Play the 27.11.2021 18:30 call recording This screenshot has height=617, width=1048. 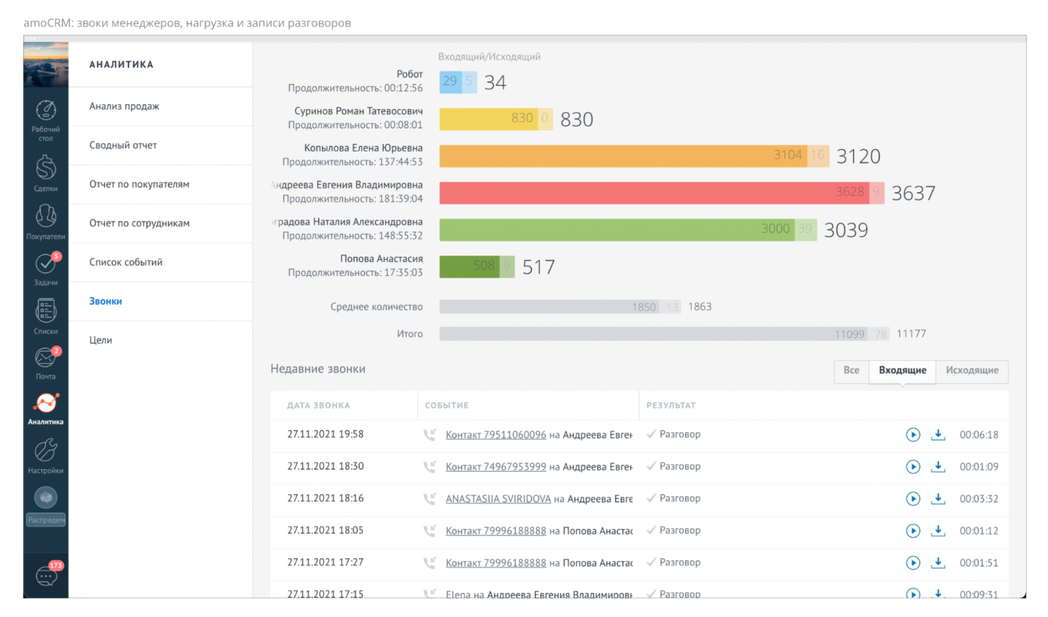pos(913,467)
